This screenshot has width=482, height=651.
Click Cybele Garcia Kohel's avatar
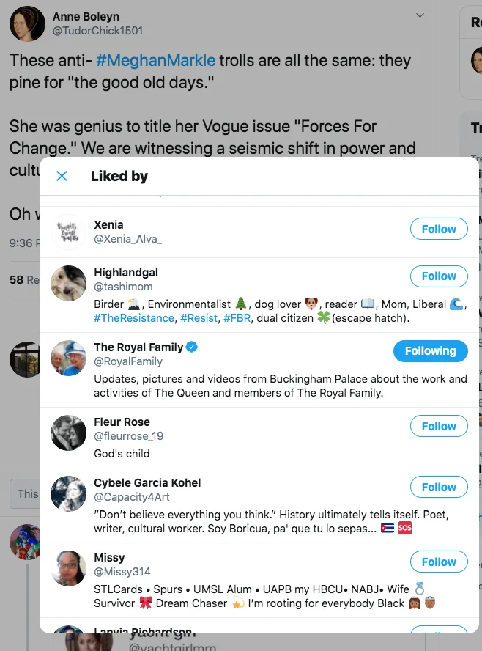[x=68, y=493]
